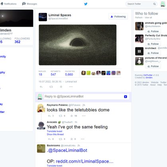Screen dimensions: 167x167
Task: Reply to Avocado's tweet
Action: coord(49,139)
